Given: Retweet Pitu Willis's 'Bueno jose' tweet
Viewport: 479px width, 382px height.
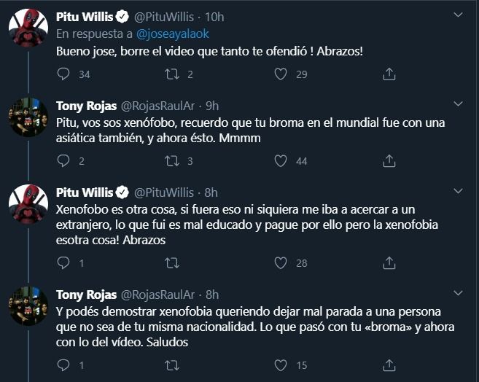Looking at the screenshot, I should [172, 74].
